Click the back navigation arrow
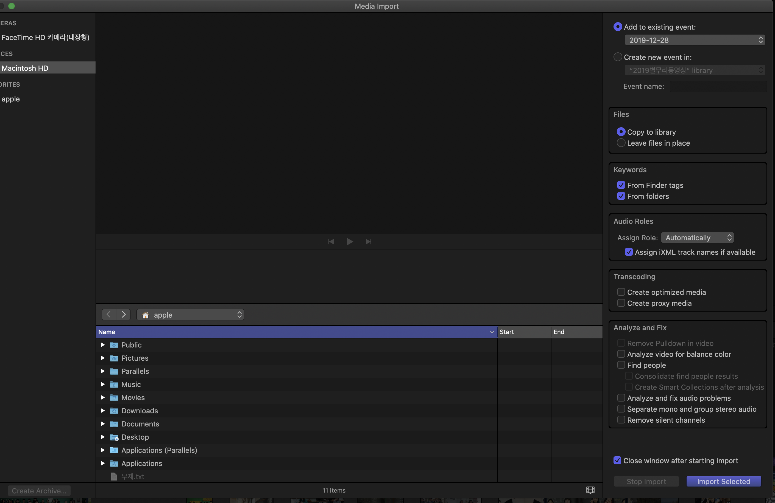Screen dimensions: 775x503 109,314
